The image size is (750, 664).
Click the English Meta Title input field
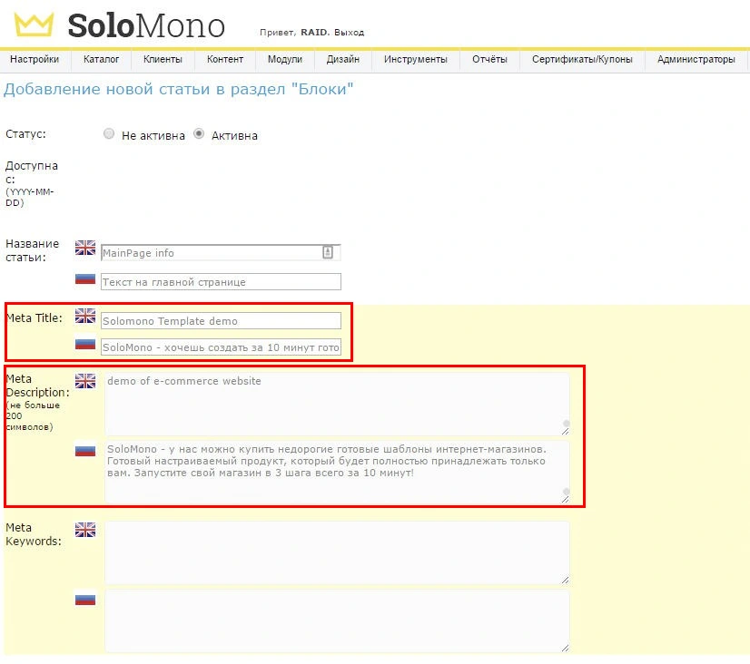point(221,321)
